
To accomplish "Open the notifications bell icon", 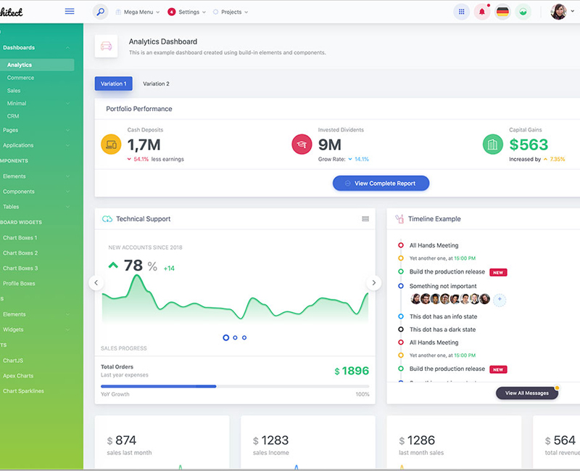I will click(x=482, y=12).
